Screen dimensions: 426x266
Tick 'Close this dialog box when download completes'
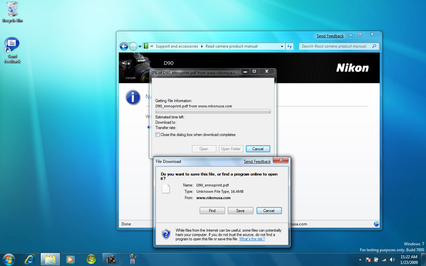[x=158, y=135]
